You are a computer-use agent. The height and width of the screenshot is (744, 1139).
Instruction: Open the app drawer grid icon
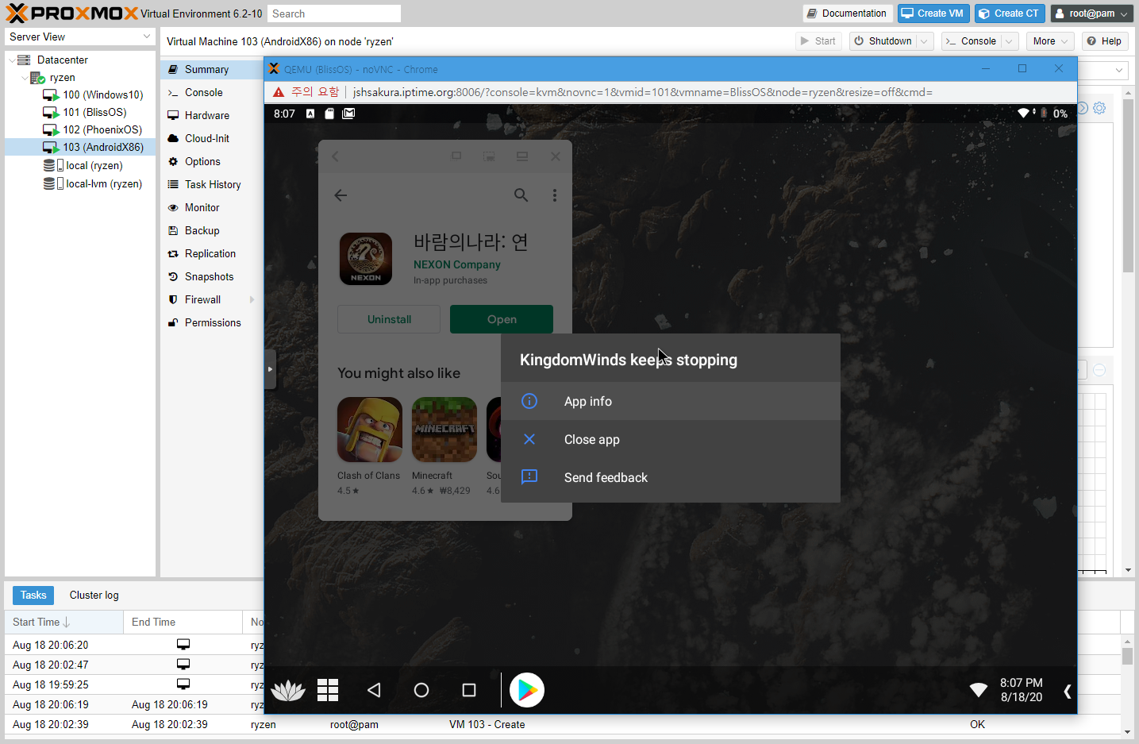328,690
